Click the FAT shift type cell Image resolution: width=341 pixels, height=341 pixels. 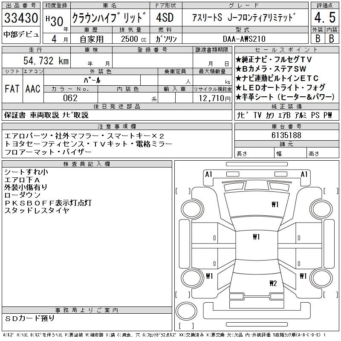coord(12,89)
